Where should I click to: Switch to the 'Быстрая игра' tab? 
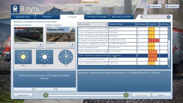click(x=23, y=17)
